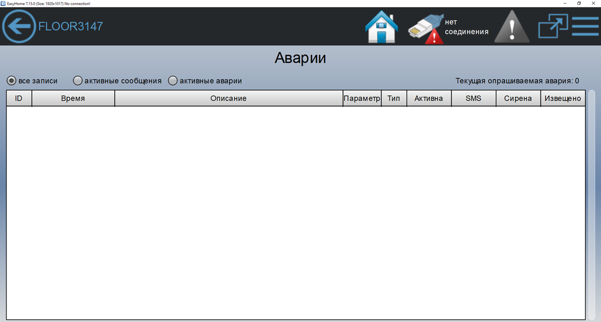Click the SMS column header

(x=473, y=98)
